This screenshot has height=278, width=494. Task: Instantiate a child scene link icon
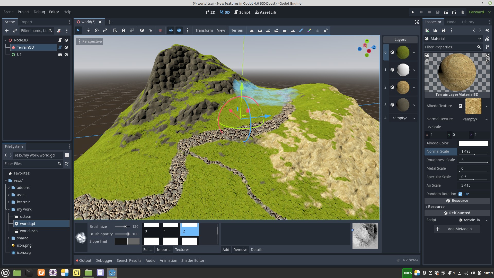tap(15, 31)
